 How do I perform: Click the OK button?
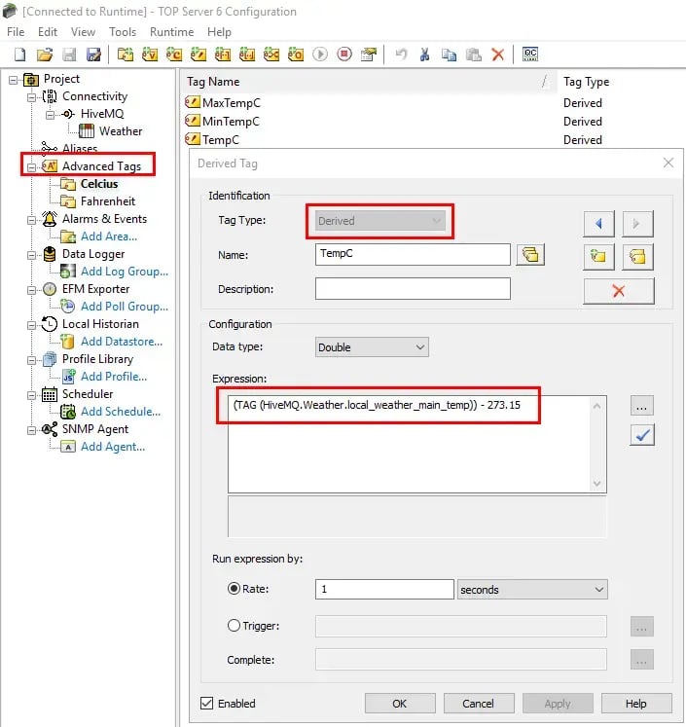point(400,704)
